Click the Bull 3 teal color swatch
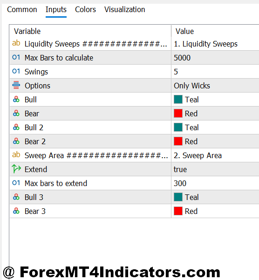Image resolution: width=259 pixels, height=280 pixels. point(178,197)
